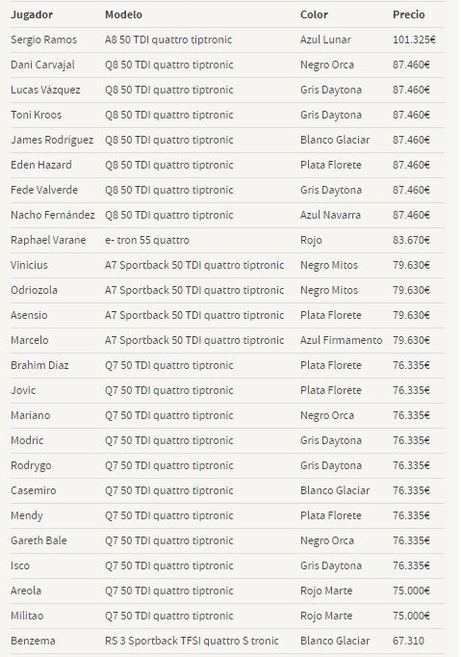Click the Precio column header
Viewport: 461px width, 657px height.
(409, 14)
